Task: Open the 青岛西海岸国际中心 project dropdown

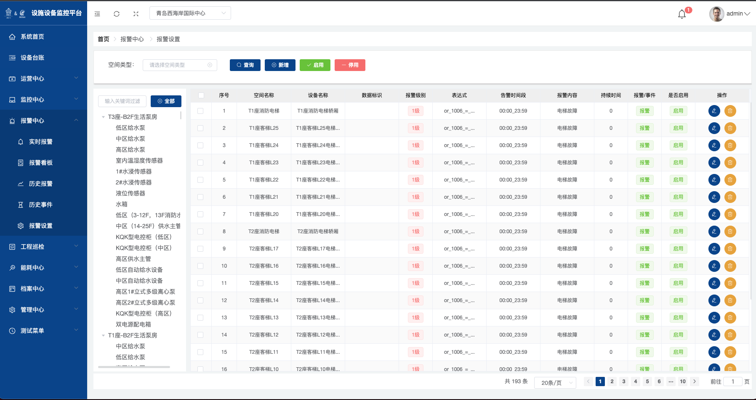Action: 190,13
